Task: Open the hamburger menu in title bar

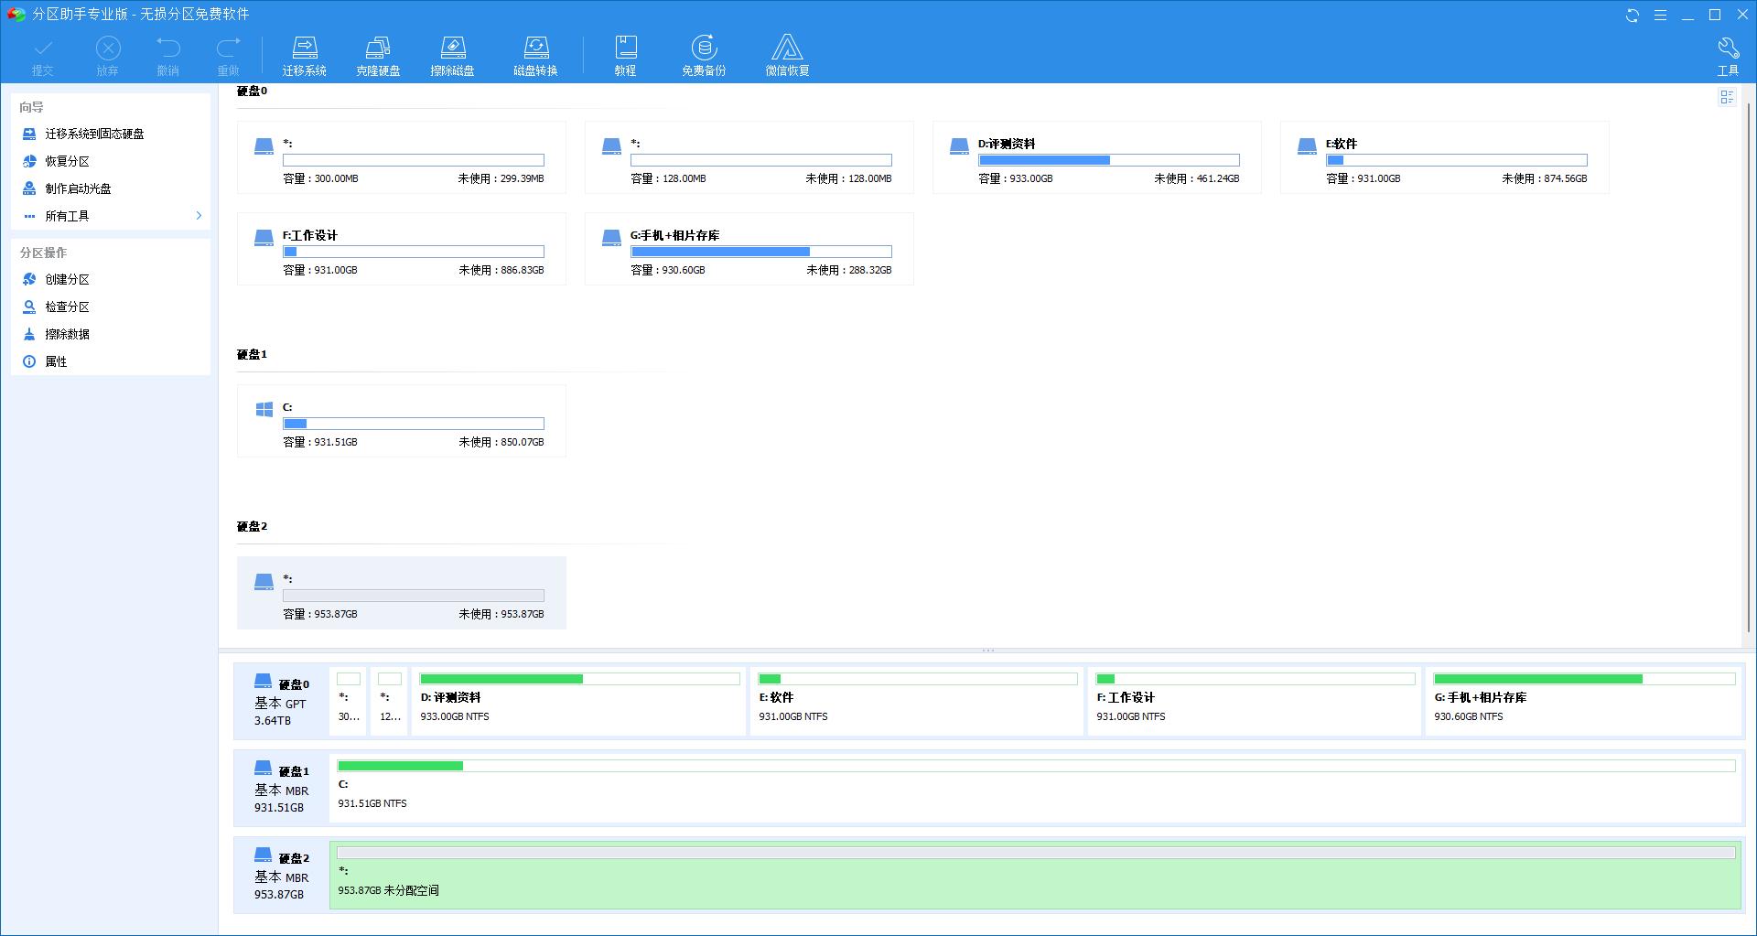Action: (1660, 15)
